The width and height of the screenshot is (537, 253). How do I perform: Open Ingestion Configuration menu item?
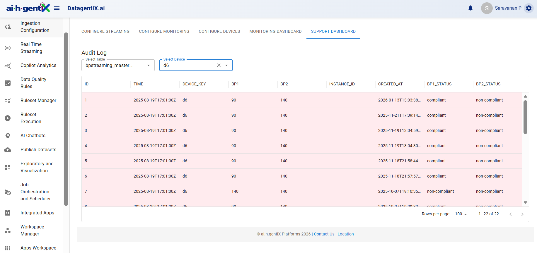pos(31,27)
